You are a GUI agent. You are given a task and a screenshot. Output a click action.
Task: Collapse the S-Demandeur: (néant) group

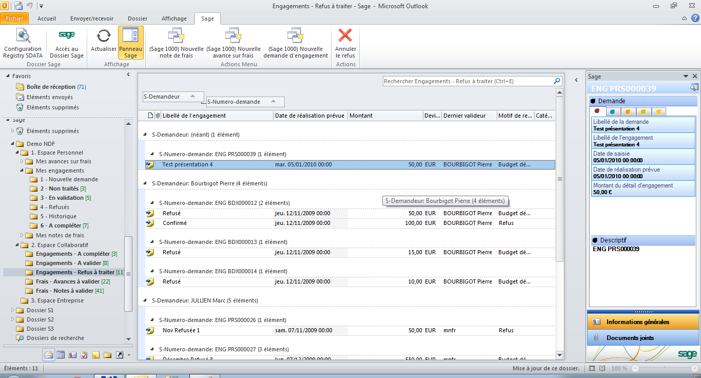coord(145,135)
